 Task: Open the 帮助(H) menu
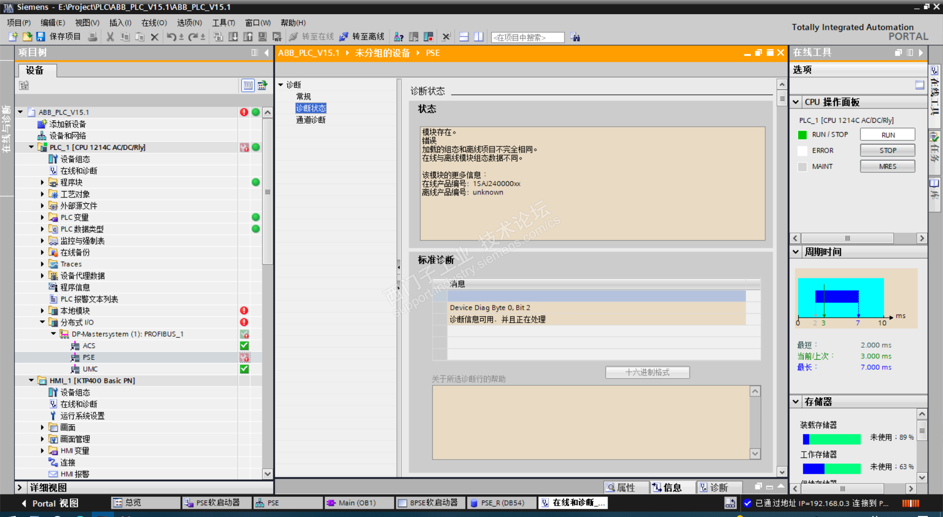293,23
